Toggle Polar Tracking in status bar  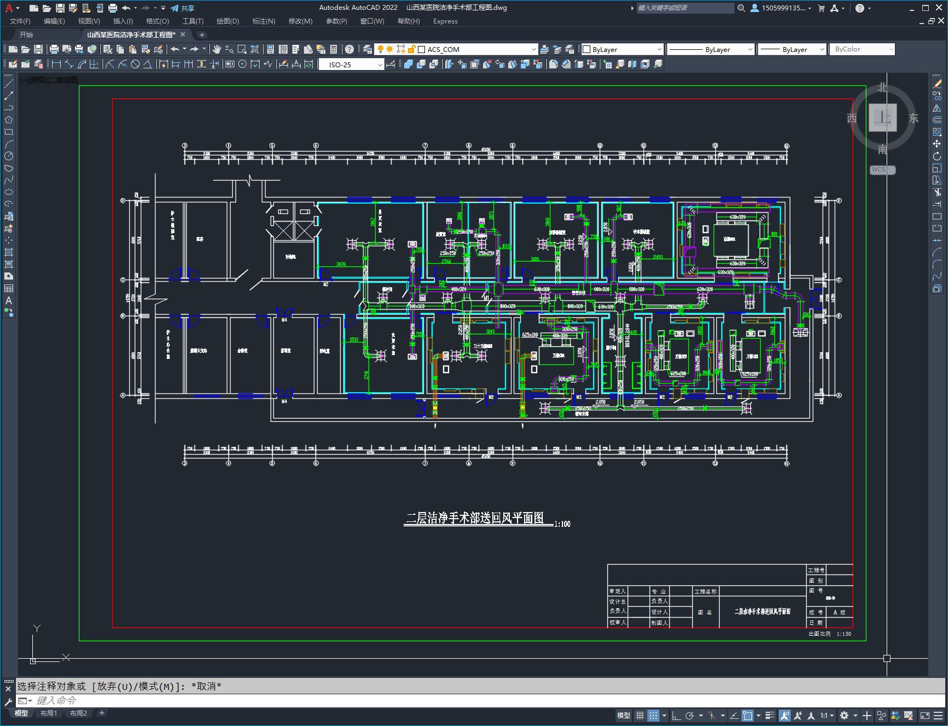tap(690, 715)
